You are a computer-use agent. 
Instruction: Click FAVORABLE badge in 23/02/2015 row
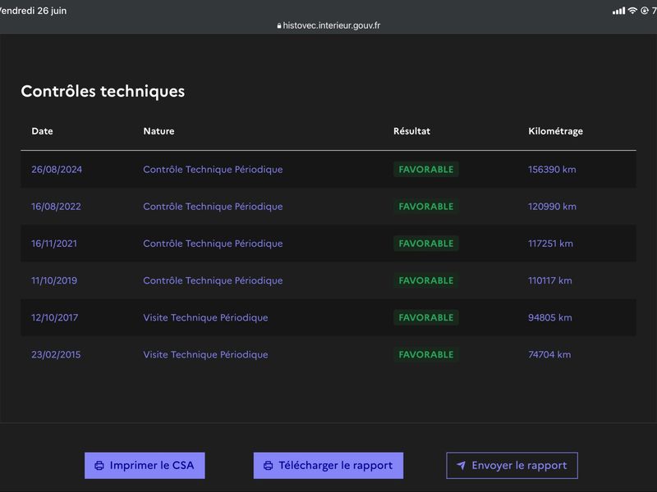coord(425,354)
